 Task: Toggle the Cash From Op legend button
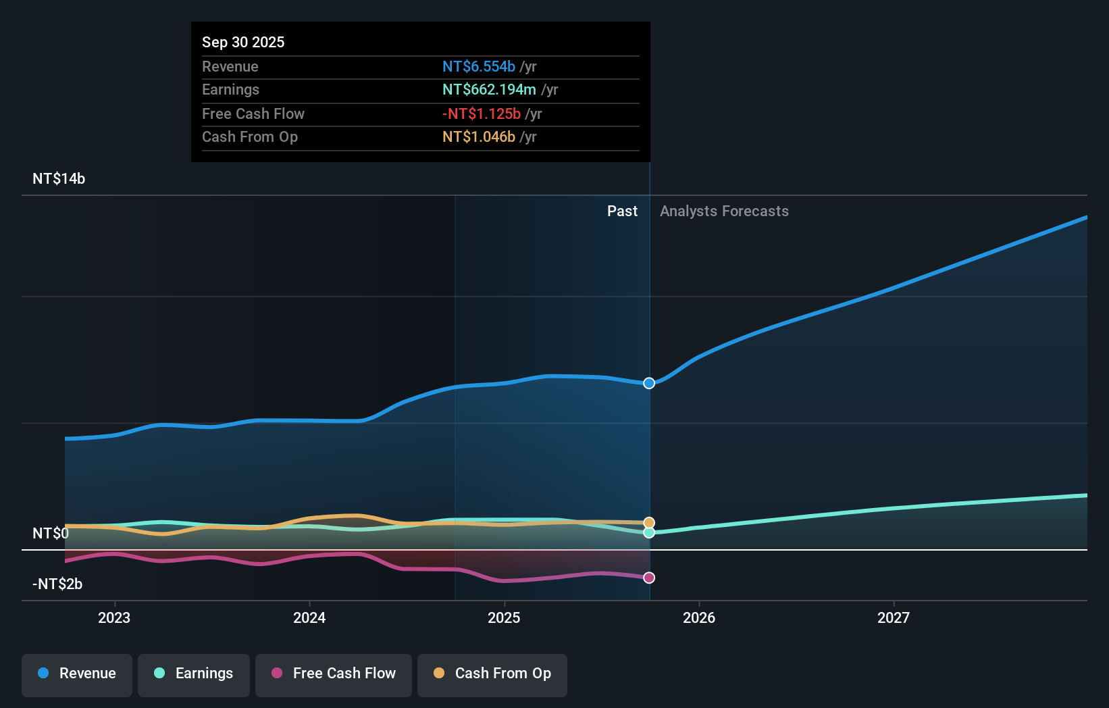tap(492, 675)
